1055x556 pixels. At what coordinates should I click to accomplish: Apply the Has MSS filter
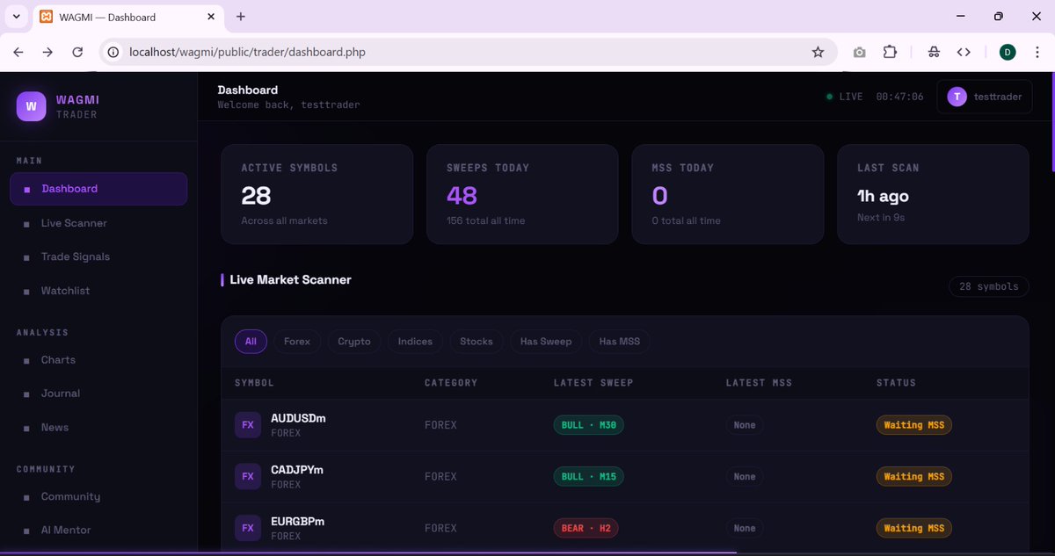[x=620, y=342]
